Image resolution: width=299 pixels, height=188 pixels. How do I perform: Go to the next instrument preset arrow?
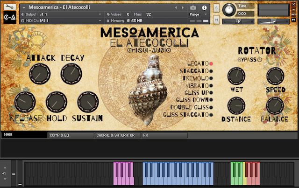(x=182, y=8)
